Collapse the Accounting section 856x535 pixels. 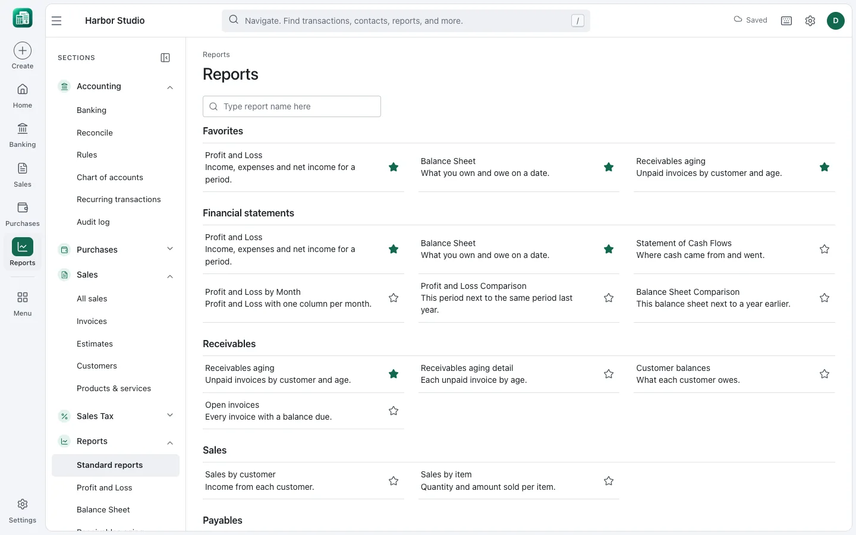[170, 87]
